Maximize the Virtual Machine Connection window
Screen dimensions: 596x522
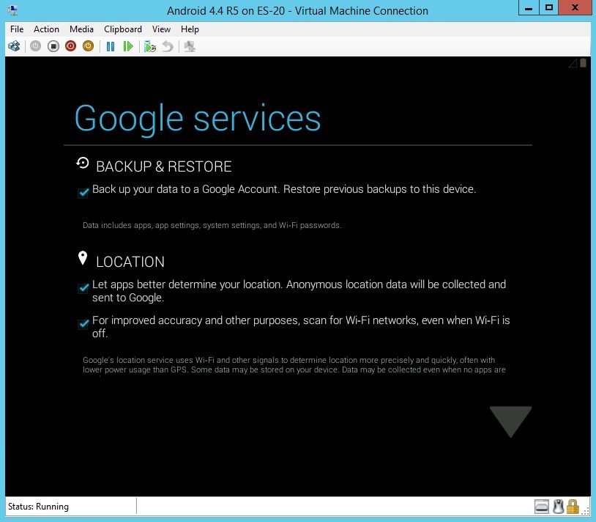tap(549, 8)
